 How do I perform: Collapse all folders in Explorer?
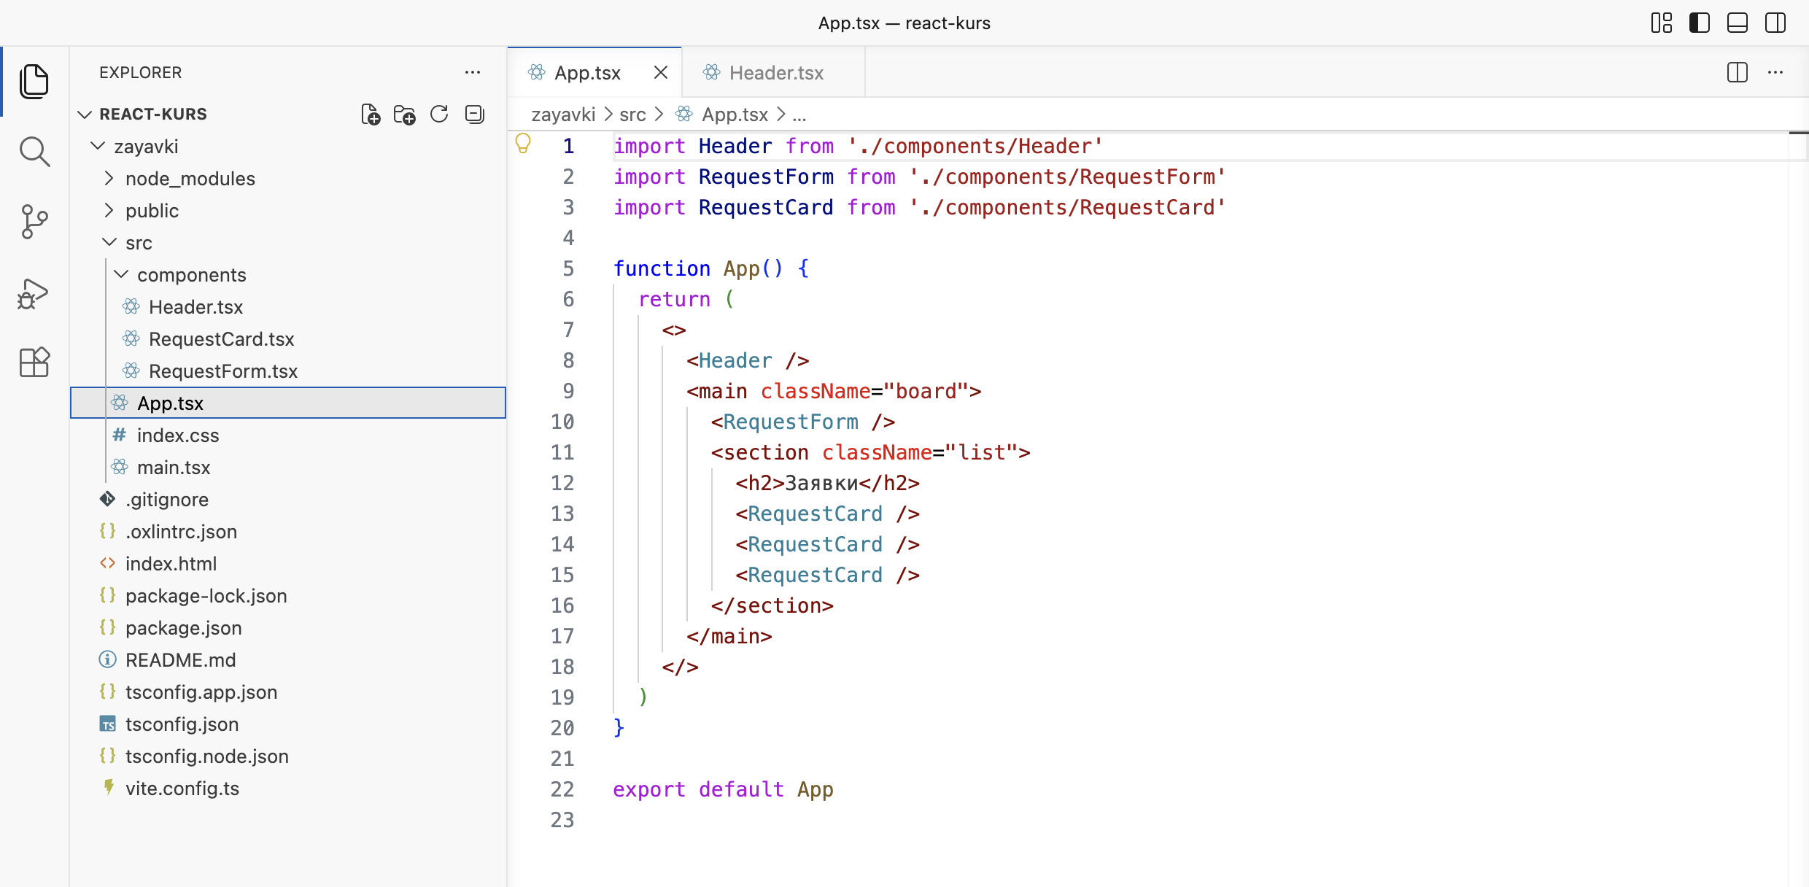(474, 115)
